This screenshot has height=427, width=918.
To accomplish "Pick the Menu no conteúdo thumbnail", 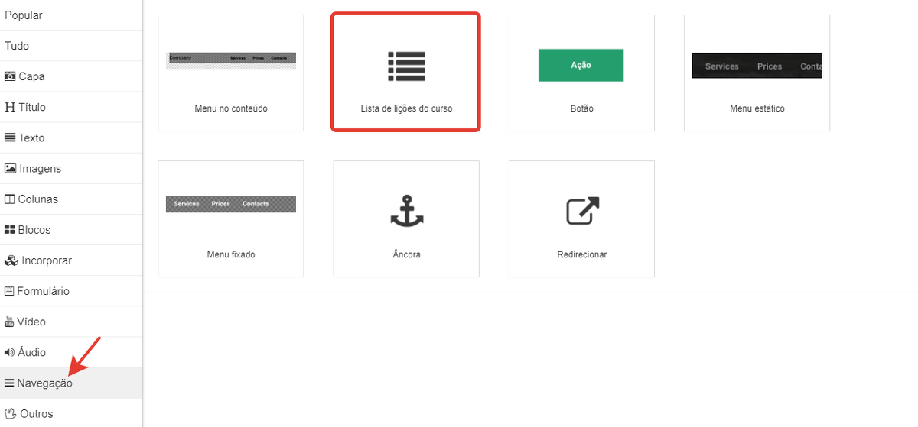I will tap(231, 60).
